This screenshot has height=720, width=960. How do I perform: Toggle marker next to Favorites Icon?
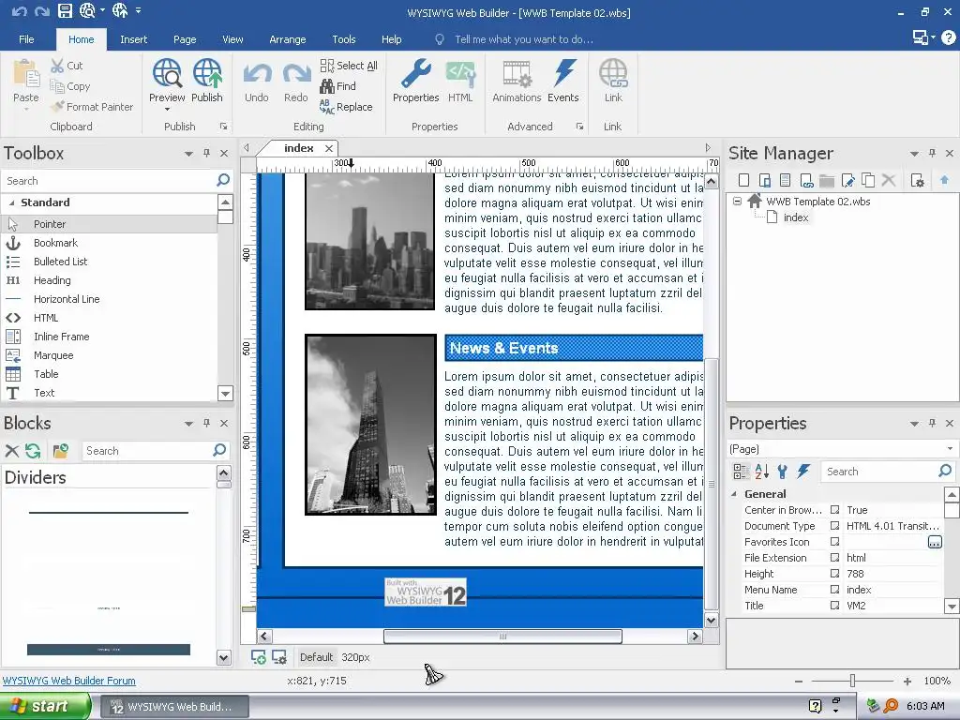(x=834, y=542)
